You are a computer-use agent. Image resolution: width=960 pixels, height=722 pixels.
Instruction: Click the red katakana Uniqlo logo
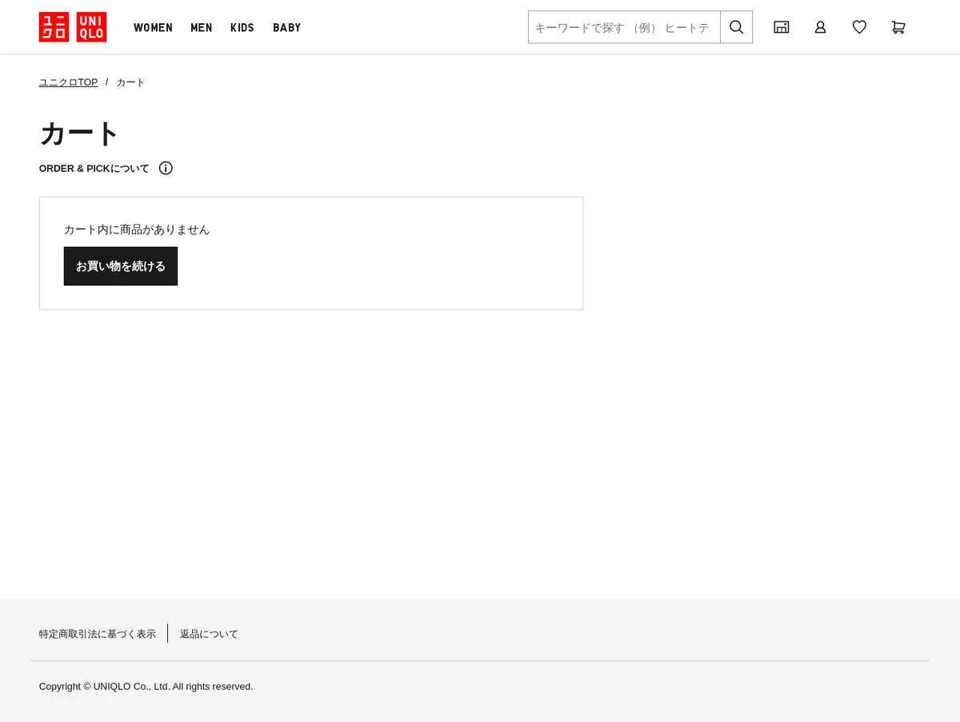click(x=54, y=27)
